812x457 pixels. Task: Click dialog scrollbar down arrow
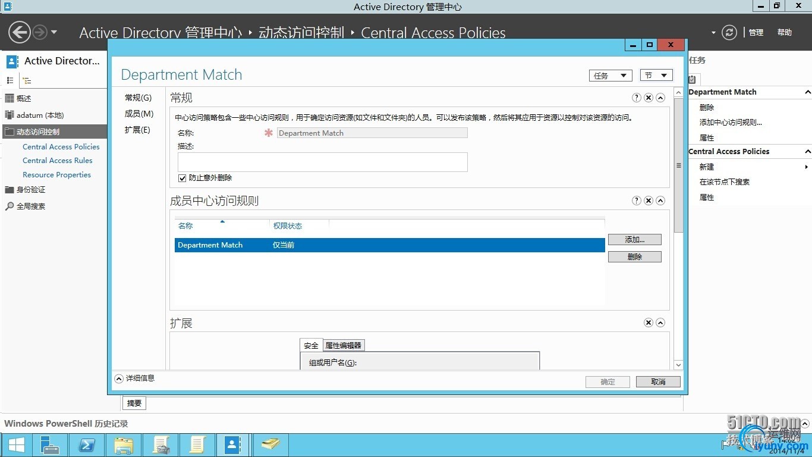click(679, 364)
